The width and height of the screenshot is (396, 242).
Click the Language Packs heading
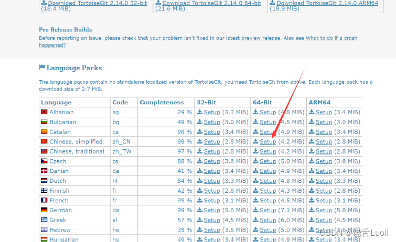pyautogui.click(x=74, y=68)
